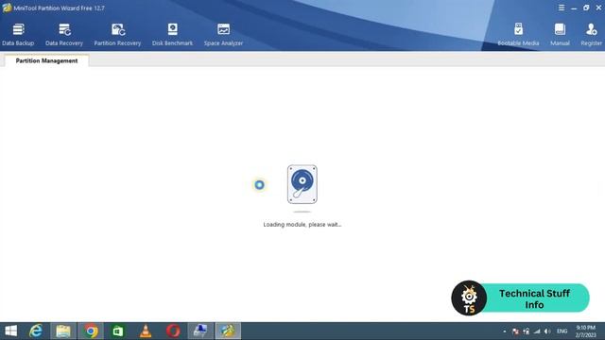Close the MiniTool Partition Wizard window

[598, 8]
